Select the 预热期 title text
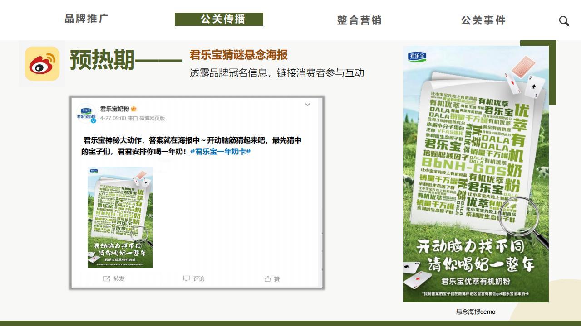Viewport: 581px width, 326px height. pos(103,60)
